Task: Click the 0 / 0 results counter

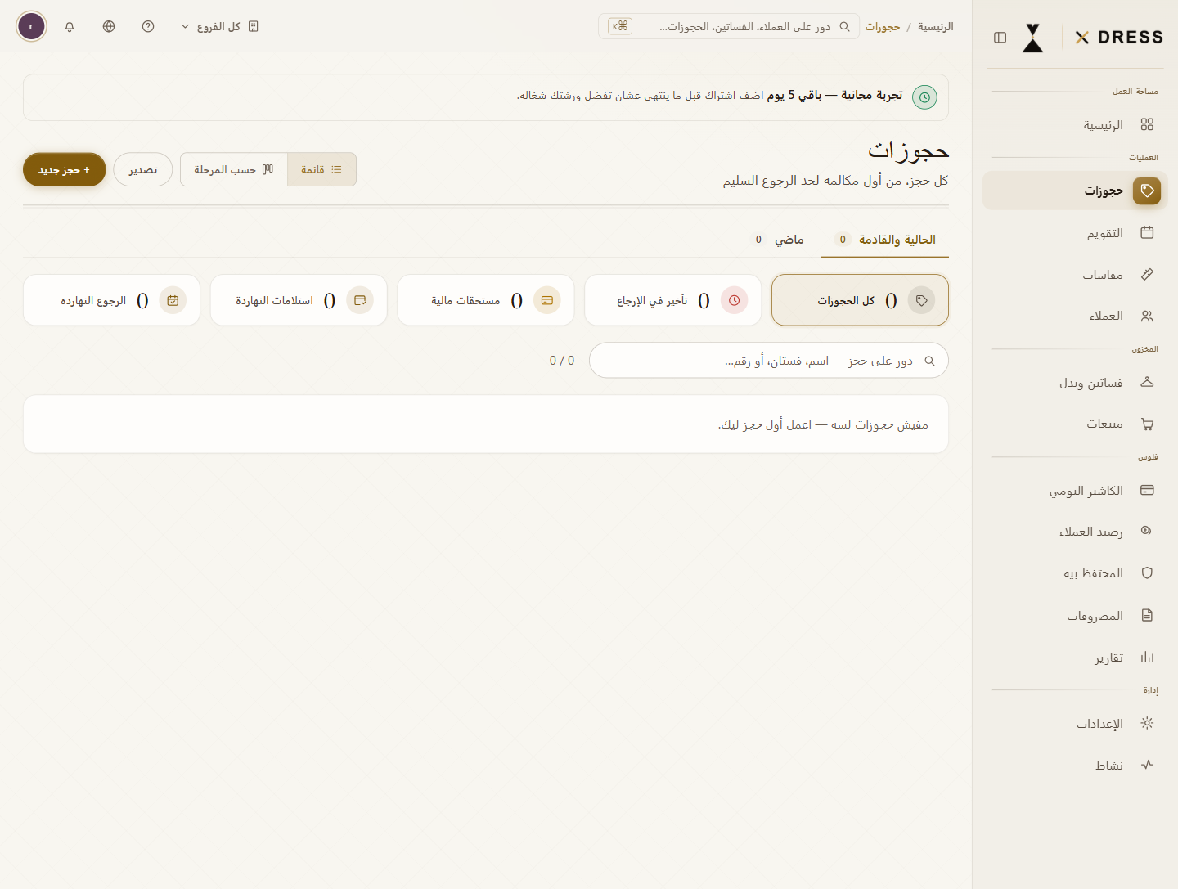Action: (562, 361)
